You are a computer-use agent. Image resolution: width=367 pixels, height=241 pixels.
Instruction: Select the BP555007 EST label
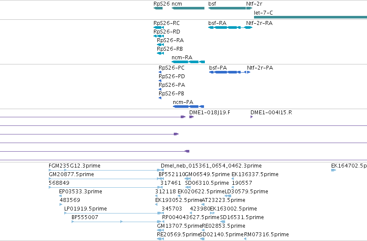tap(85, 217)
